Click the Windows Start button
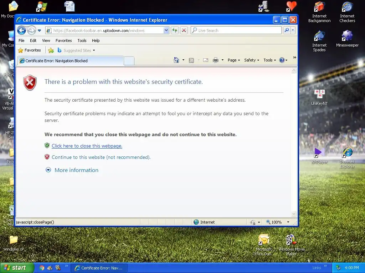 click(17, 268)
